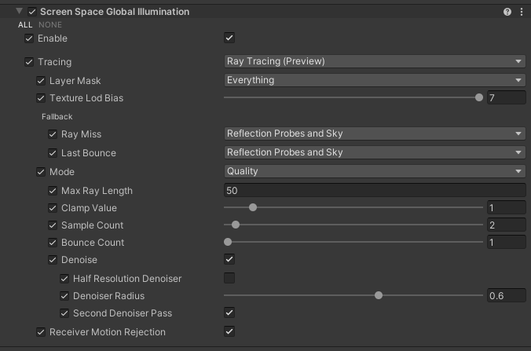This screenshot has width=531, height=351.
Task: Collapse the Screen Space Global Illumination section
Action: [x=19, y=12]
